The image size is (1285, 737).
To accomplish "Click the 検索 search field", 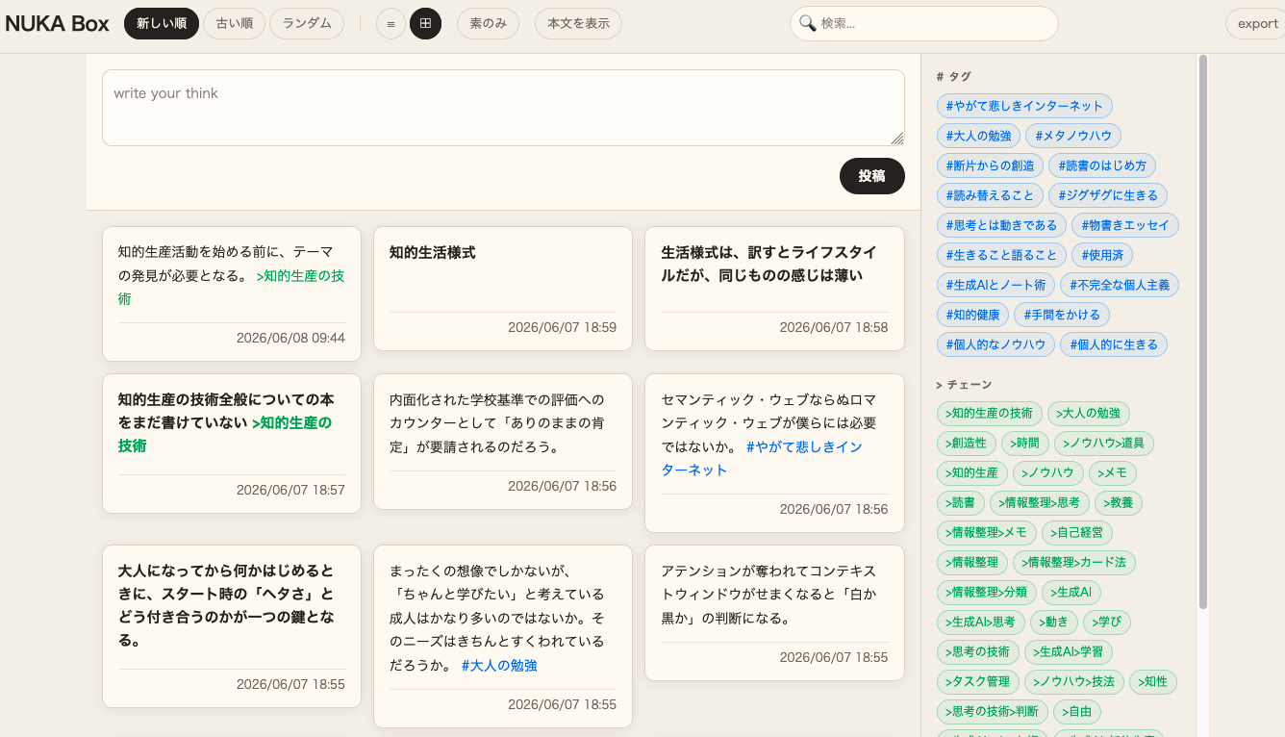I will tap(923, 23).
